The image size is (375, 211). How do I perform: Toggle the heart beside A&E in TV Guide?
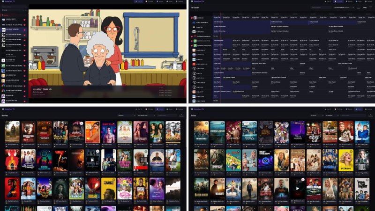[192, 18]
